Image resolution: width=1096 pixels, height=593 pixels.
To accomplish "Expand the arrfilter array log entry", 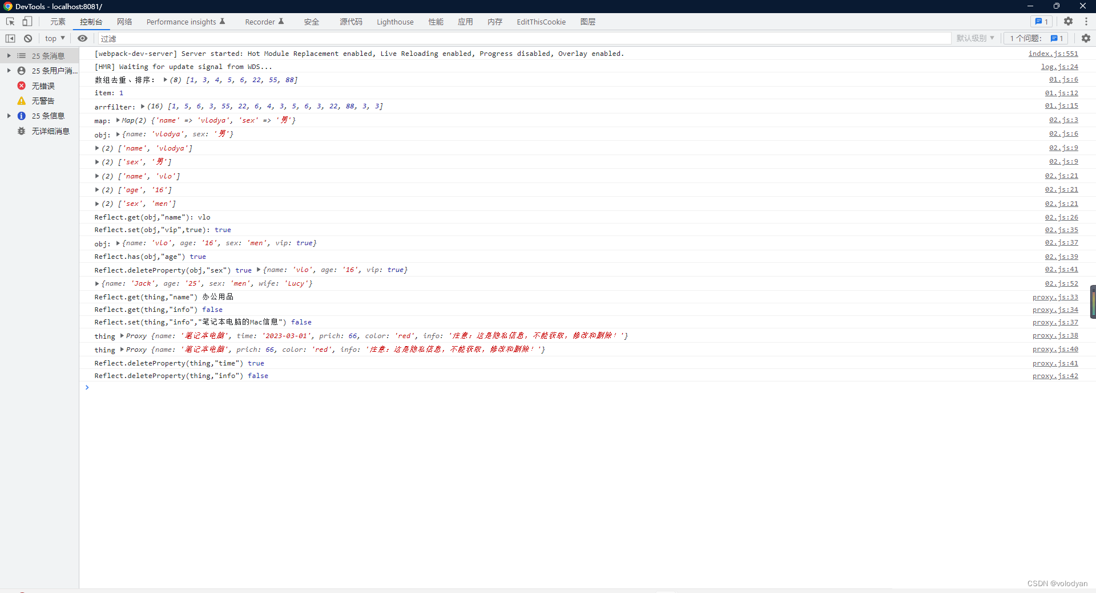I will pyautogui.click(x=143, y=106).
